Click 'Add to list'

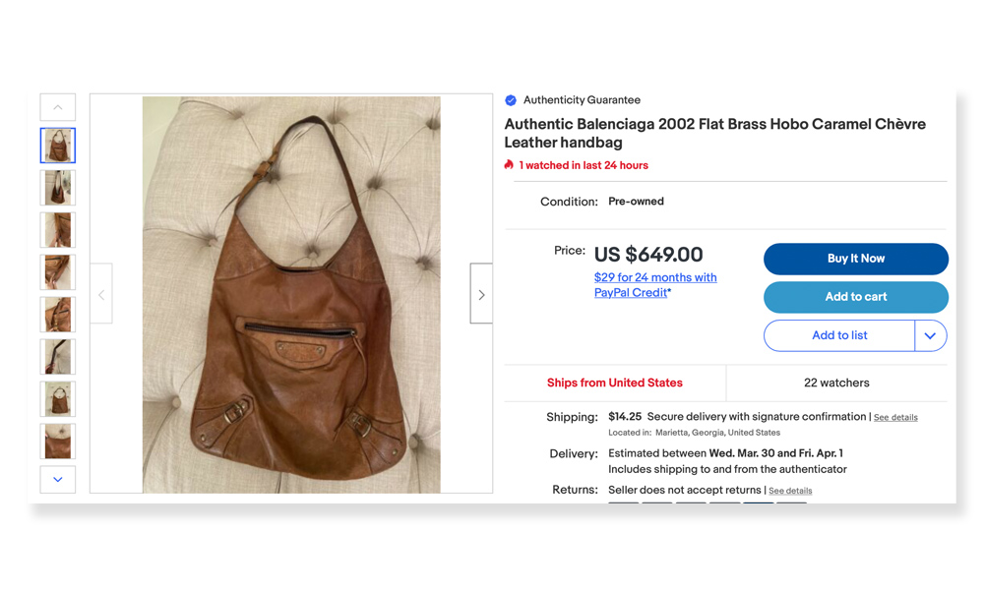[840, 335]
